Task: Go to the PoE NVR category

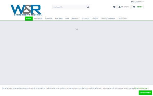Action: coord(75,19)
